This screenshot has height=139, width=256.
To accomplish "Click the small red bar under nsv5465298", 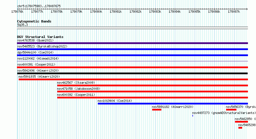I will point(240,128).
